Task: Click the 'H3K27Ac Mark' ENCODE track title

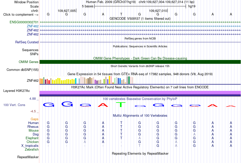Action: [140, 87]
